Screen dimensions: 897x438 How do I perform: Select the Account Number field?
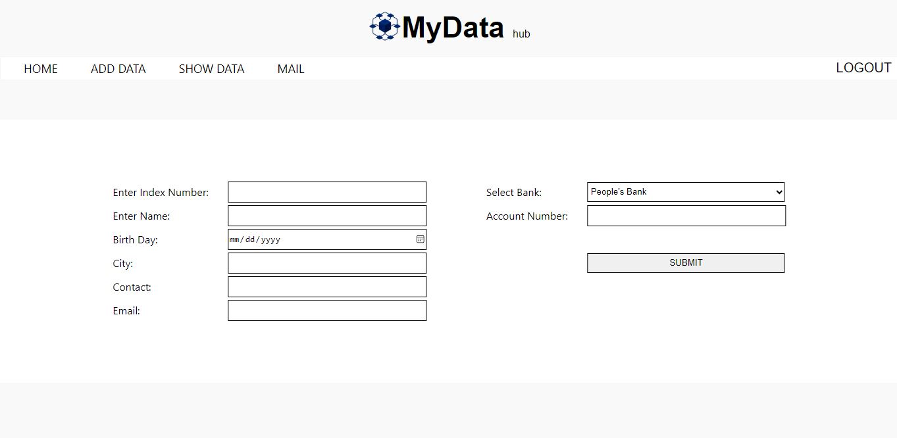click(686, 215)
